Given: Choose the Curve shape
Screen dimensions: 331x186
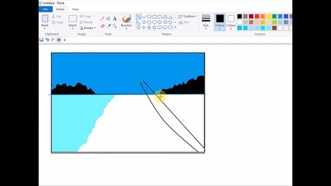Looking at the screenshot, I should pos(144,17).
